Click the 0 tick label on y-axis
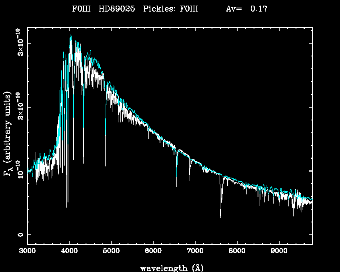 click(x=20, y=235)
